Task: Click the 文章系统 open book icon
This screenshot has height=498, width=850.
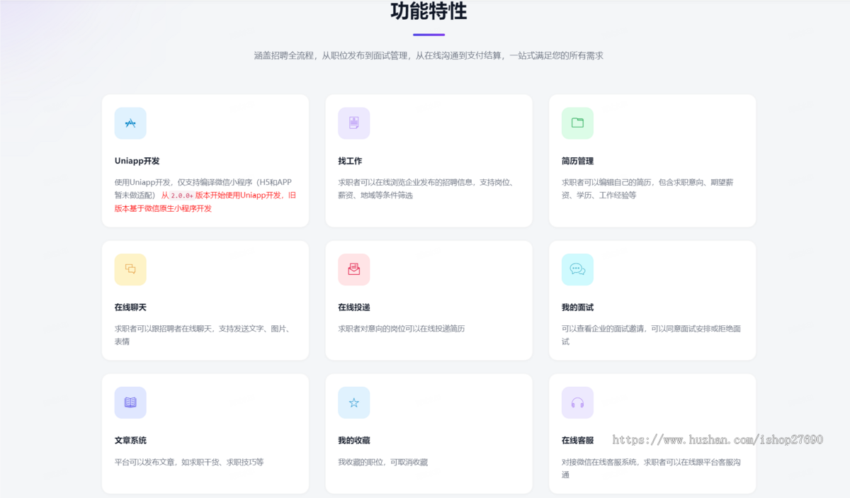Action: 130,402
